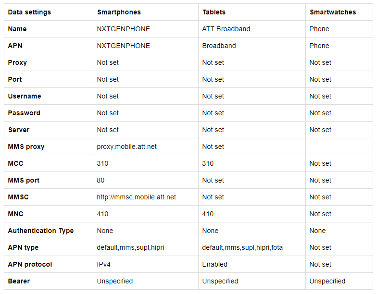Click the Tablets MNC value 410
This screenshot has width=377, height=294.
coord(208,214)
